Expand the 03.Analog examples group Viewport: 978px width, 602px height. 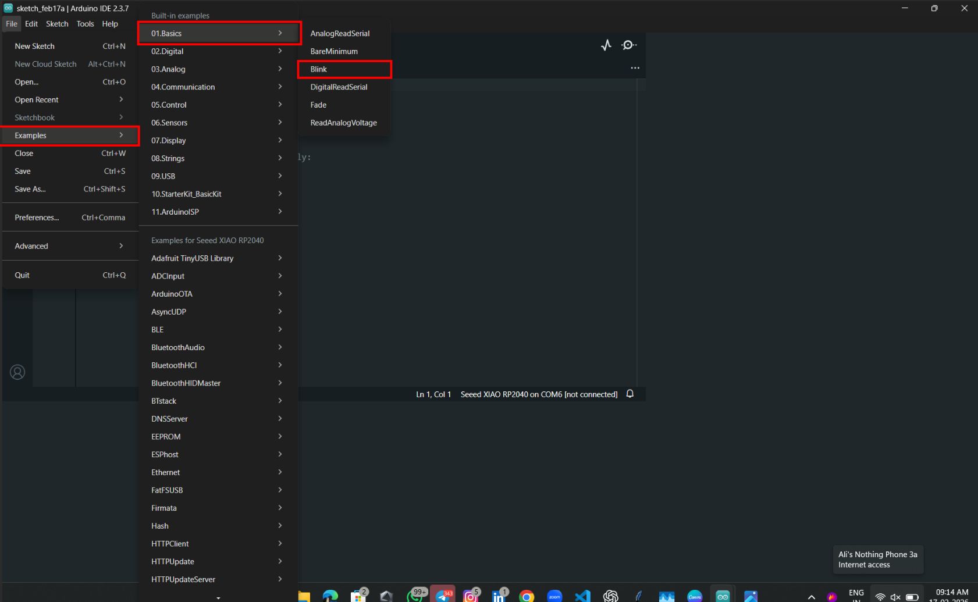219,69
